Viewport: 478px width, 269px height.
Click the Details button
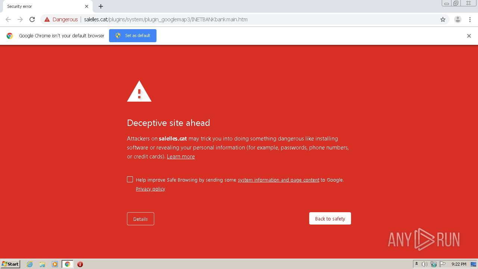tap(140, 219)
